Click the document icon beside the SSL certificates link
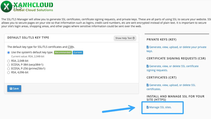211x119 pixels. point(148,85)
